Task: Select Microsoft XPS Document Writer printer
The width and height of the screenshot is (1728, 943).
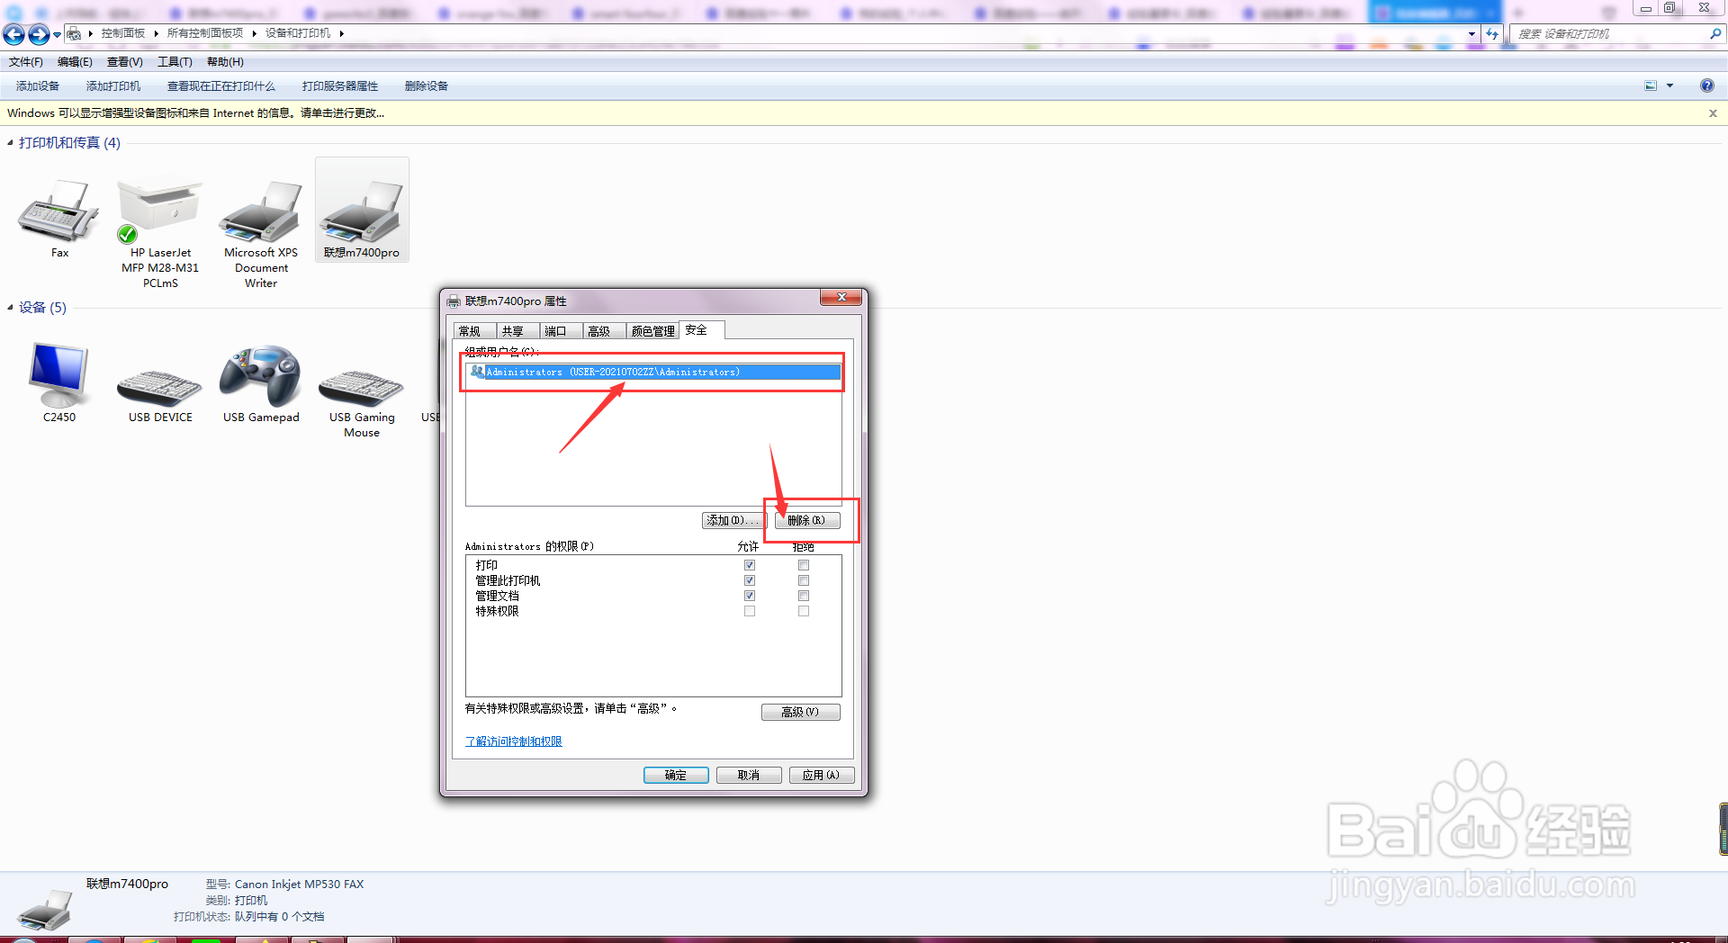Action: click(261, 212)
